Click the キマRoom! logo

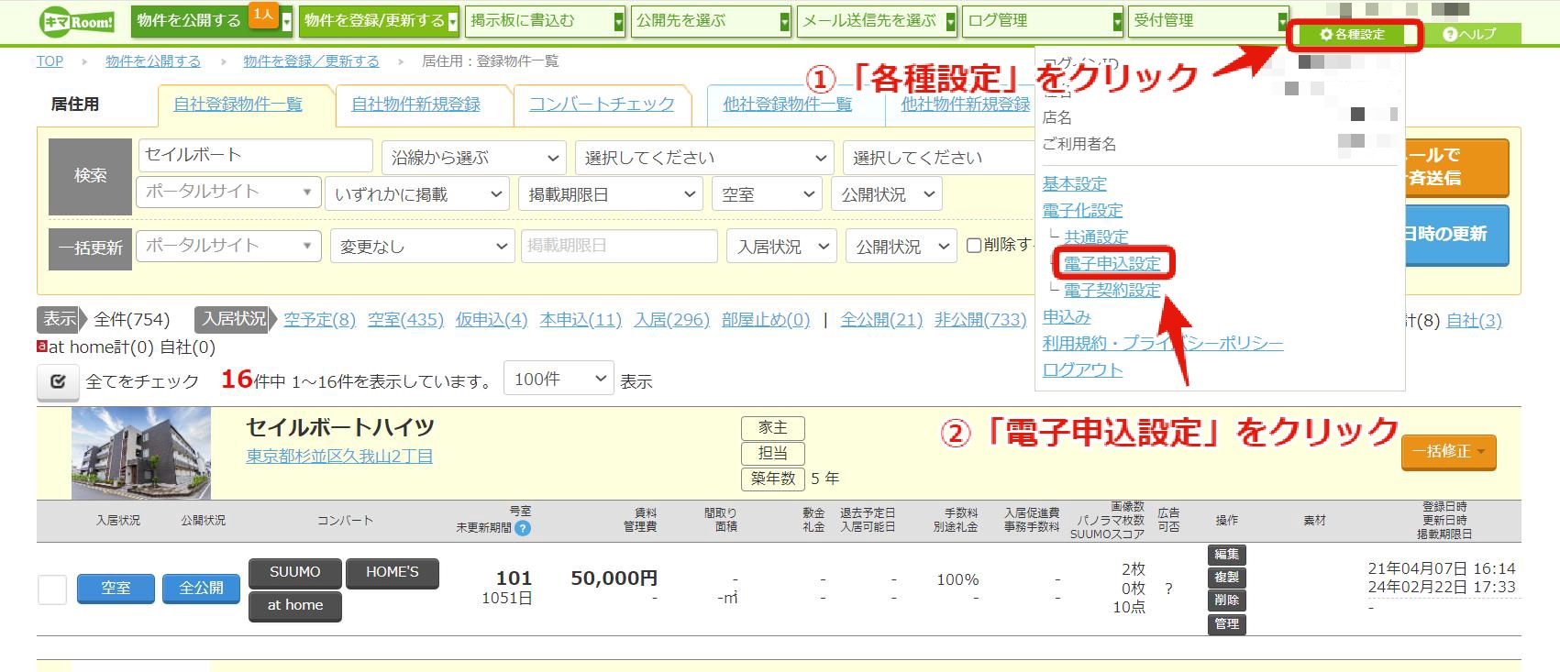pos(77,21)
